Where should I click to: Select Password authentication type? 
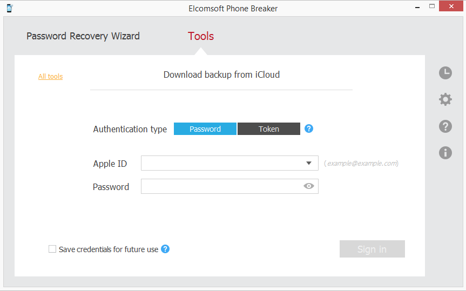(205, 129)
